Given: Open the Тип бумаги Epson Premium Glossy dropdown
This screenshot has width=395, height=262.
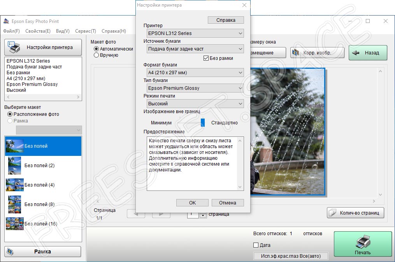Looking at the screenshot, I should [x=195, y=88].
